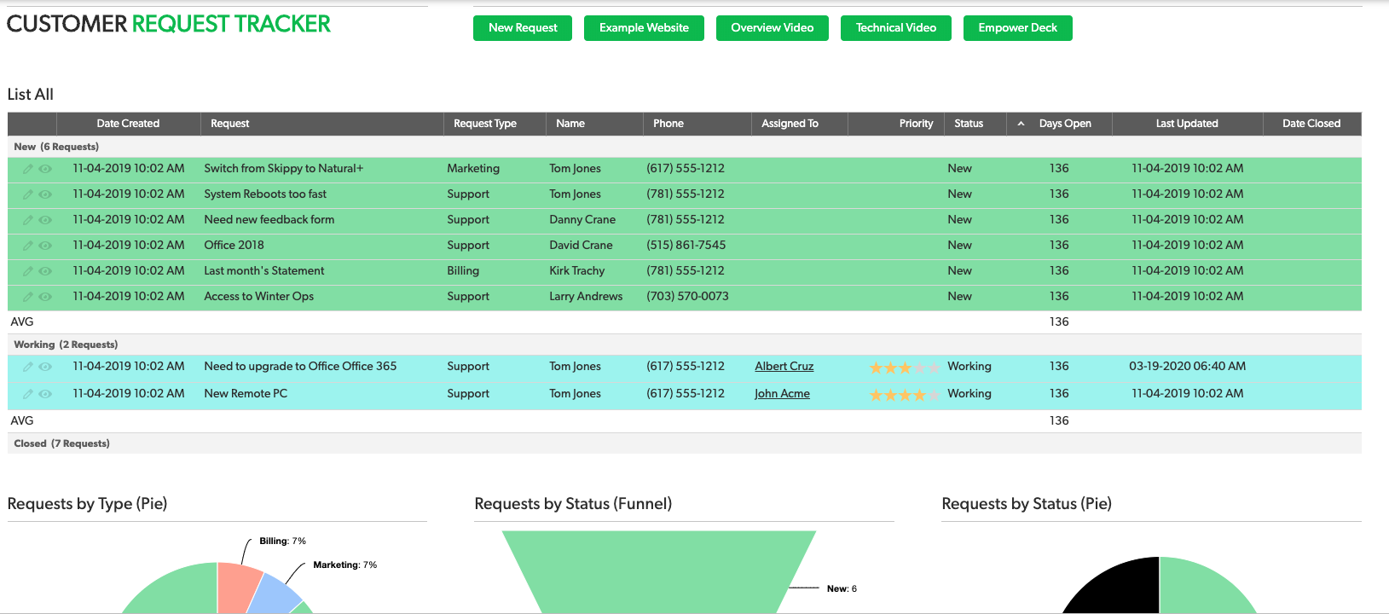Click the pencil icon in the 'Office 2018' row
This screenshot has width=1389, height=614.
click(x=28, y=246)
